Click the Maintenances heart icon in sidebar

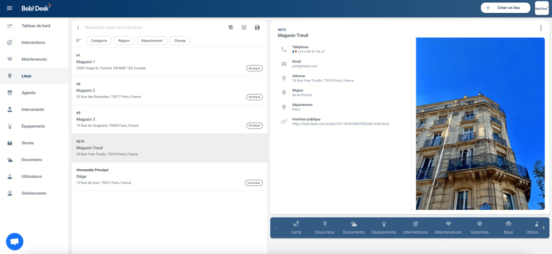pyautogui.click(x=10, y=59)
